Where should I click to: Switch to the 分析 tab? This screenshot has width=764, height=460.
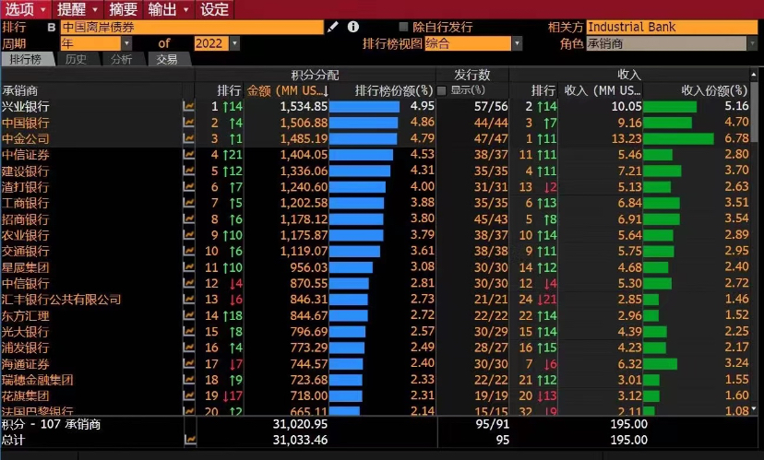click(x=121, y=59)
